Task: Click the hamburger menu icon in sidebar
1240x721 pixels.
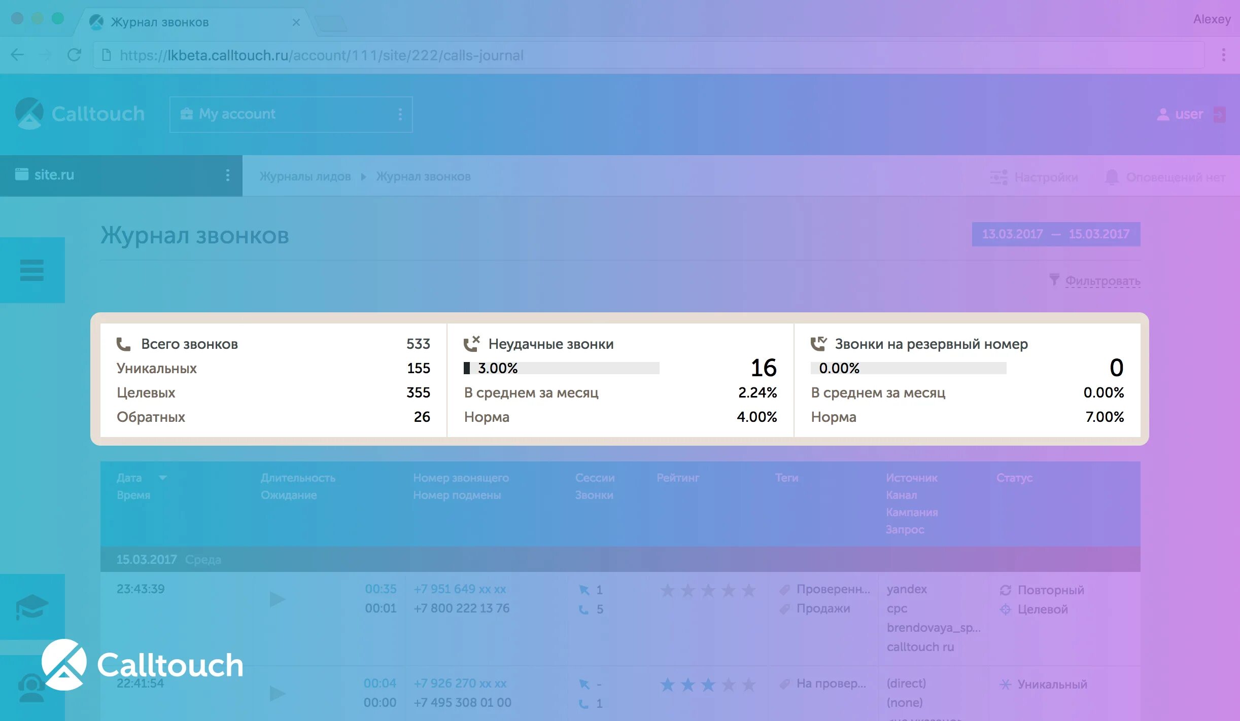Action: (31, 270)
